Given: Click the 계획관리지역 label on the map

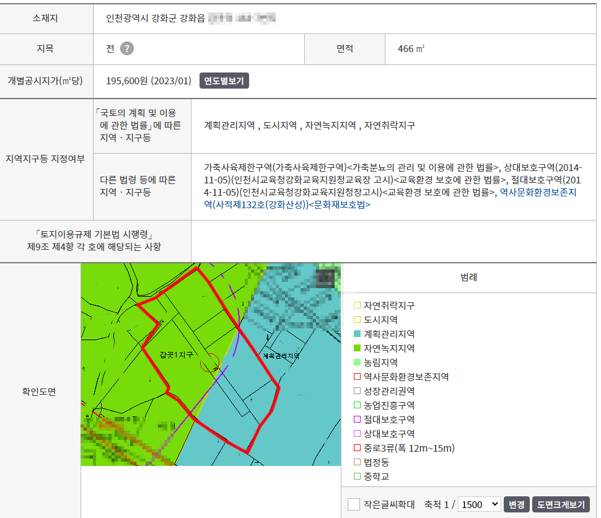Looking at the screenshot, I should 280,356.
